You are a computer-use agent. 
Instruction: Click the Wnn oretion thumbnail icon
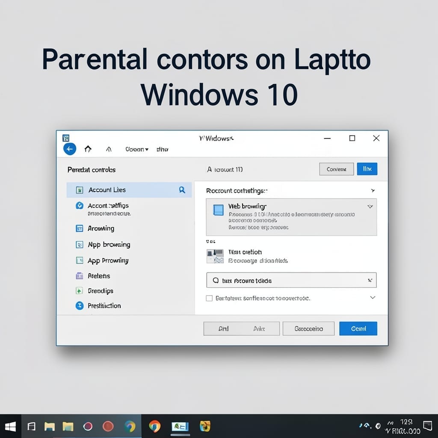click(x=215, y=256)
